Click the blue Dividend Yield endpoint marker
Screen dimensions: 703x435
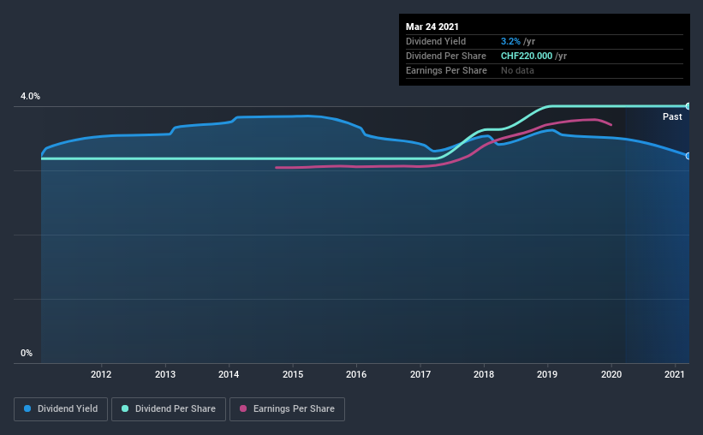(x=688, y=156)
